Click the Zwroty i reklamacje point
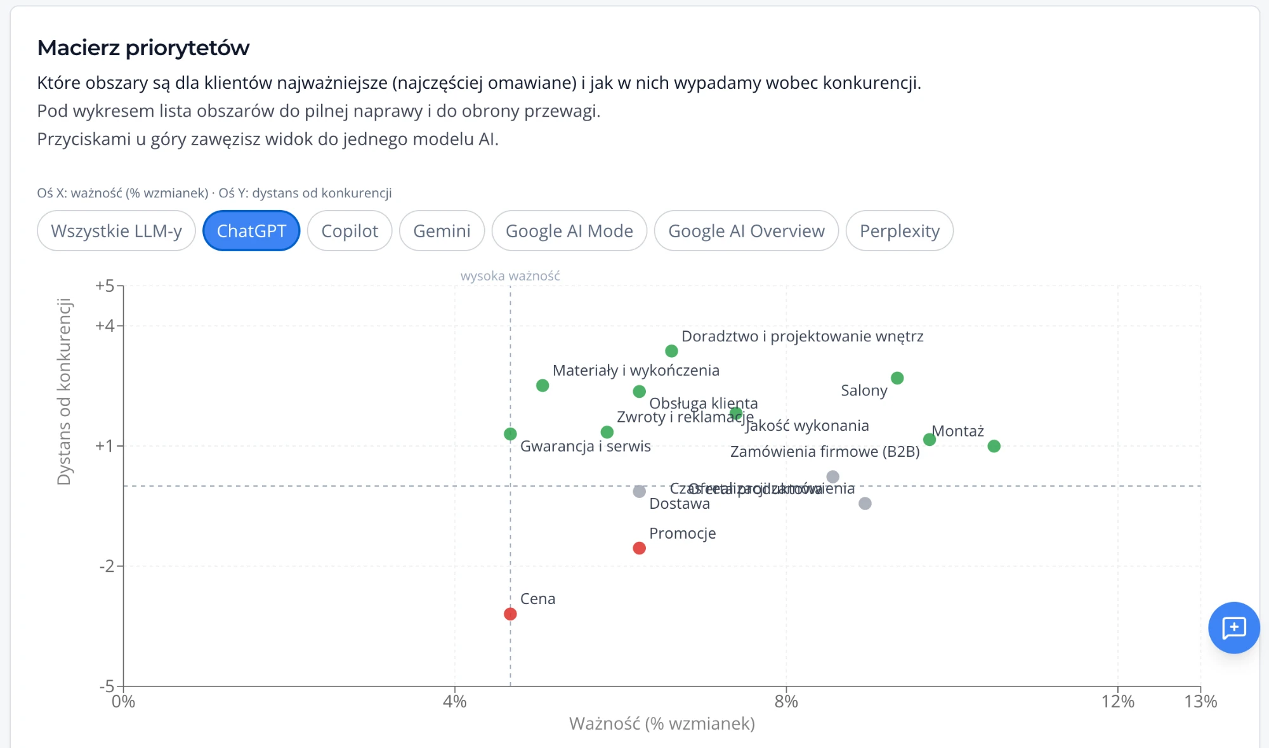The height and width of the screenshot is (748, 1269). pos(607,432)
